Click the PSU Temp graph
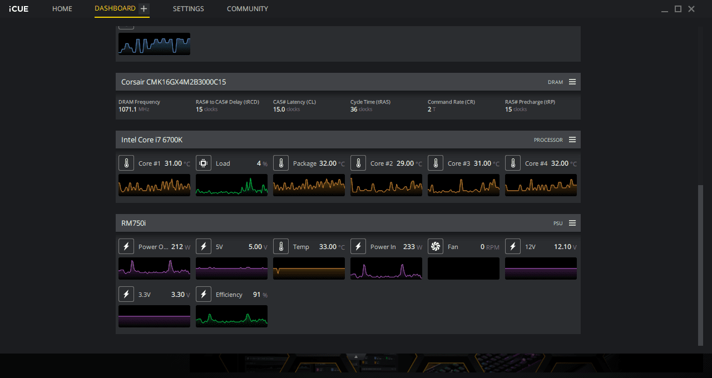Viewport: 712px width, 378px height. pyautogui.click(x=309, y=268)
